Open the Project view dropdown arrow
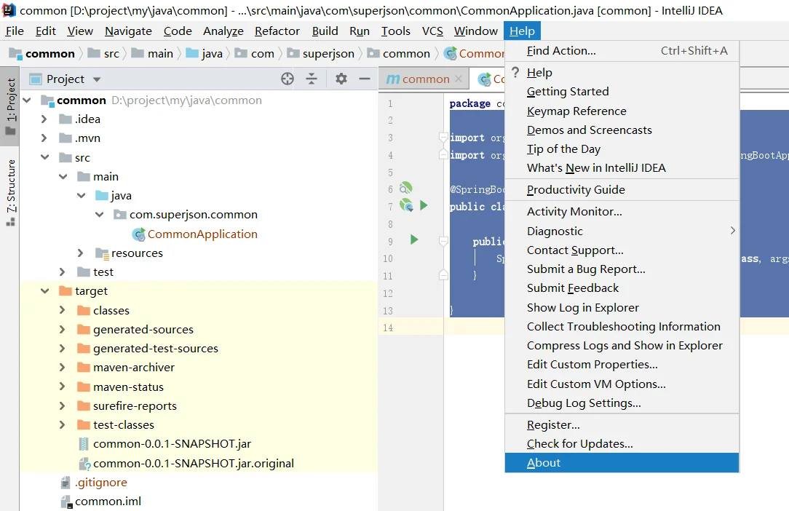Viewport: 789px width, 511px height. pos(97,79)
